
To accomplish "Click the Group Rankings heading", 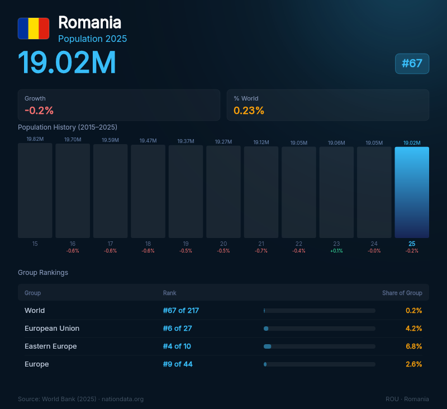I will pos(43,273).
